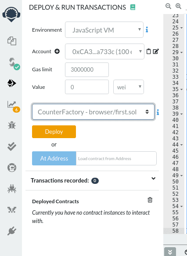Click the Value amount input field
Viewport: 187px width, 256px height.
pos(87,87)
